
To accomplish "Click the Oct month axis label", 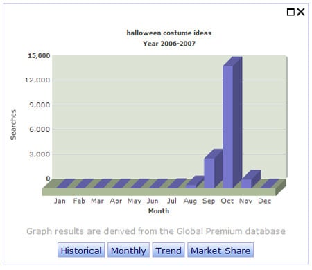I will pyautogui.click(x=227, y=201).
